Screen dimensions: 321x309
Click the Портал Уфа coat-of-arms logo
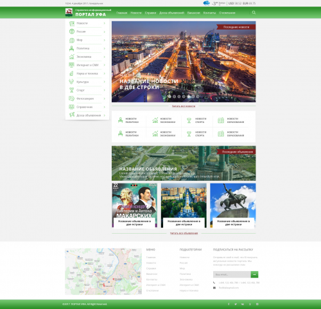[69, 12]
